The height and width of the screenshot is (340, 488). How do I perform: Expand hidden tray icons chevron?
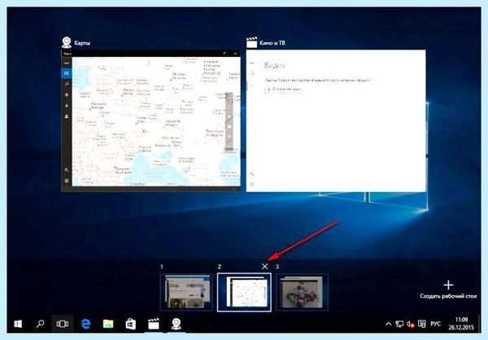(388, 324)
